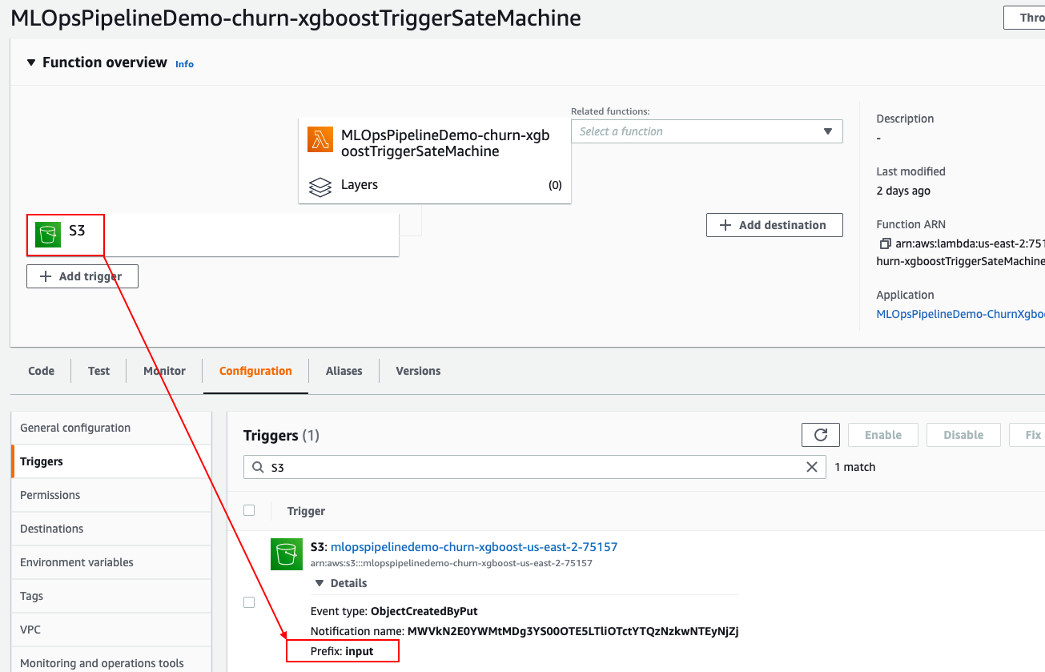This screenshot has width=1045, height=672.
Task: Click the bucket ARN text under S3
Action: [x=452, y=563]
